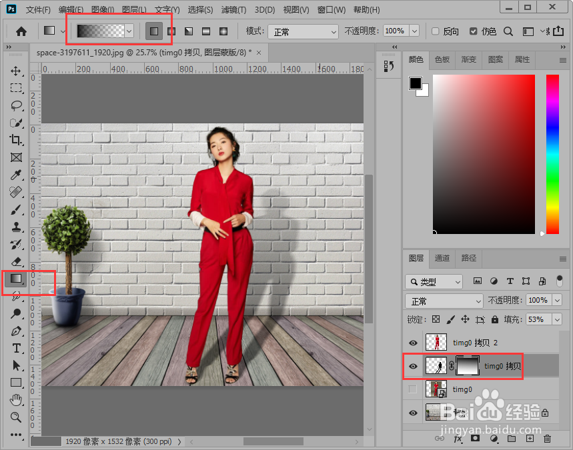Choose reflected gradient style

pos(205,31)
